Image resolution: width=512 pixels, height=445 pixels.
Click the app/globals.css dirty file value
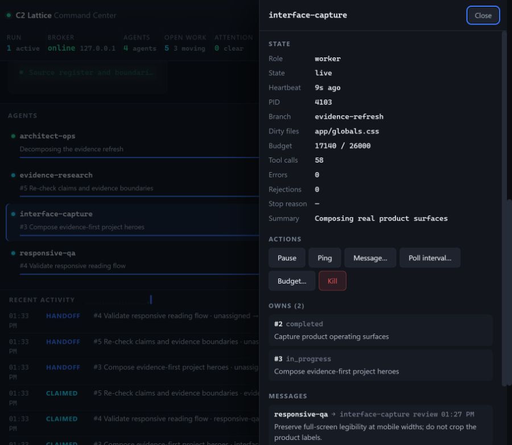coord(347,131)
